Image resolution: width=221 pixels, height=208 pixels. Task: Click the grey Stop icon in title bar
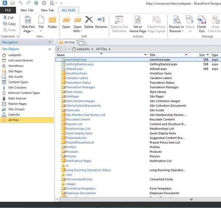pos(44,3)
